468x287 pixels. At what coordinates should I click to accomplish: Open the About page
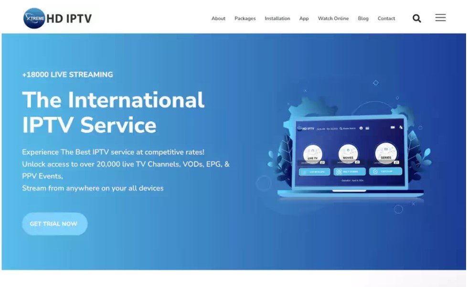[218, 19]
